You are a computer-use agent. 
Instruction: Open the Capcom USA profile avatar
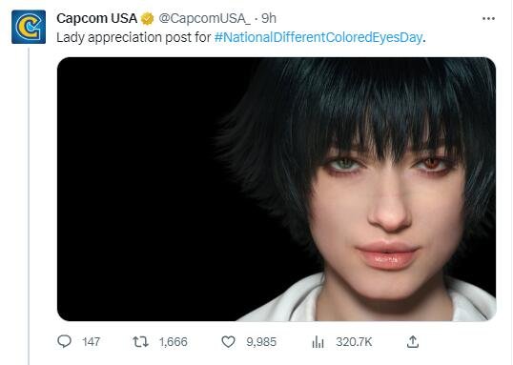29,27
